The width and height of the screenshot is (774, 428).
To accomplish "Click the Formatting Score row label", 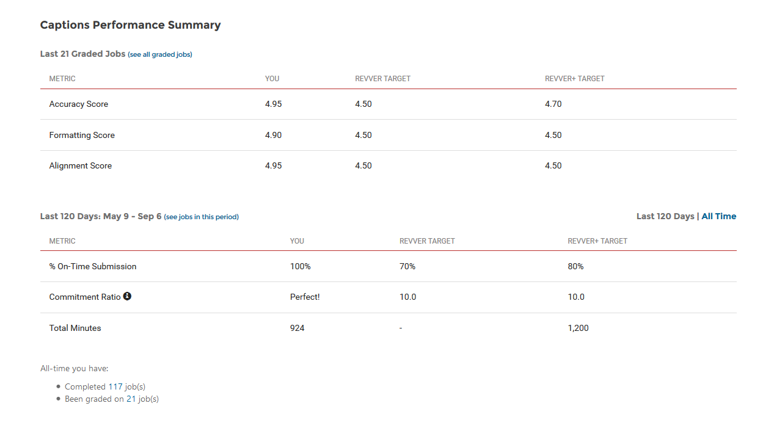I will pos(82,135).
